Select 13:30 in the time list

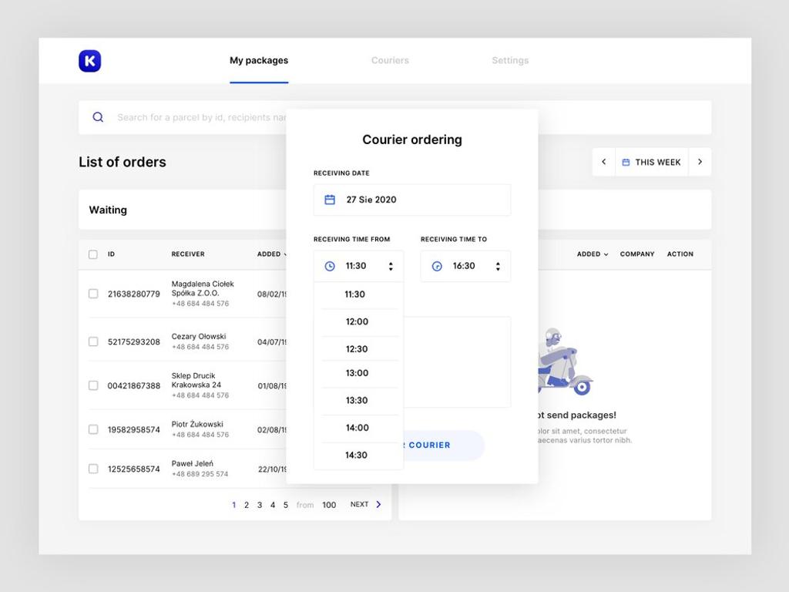(x=357, y=401)
